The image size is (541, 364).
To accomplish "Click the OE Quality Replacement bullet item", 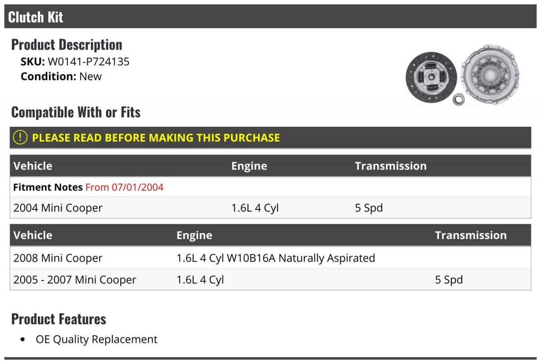I will pyautogui.click(x=96, y=339).
